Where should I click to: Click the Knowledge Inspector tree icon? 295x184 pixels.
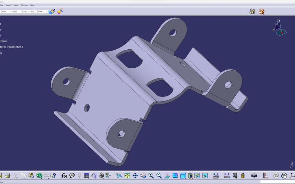point(94,176)
